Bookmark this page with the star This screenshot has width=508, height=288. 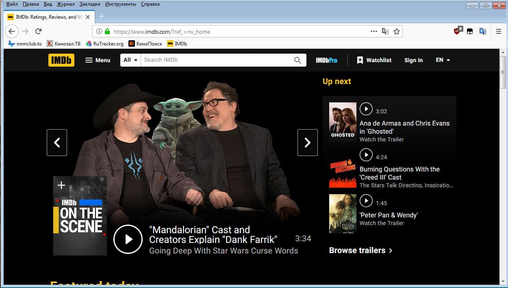tap(397, 31)
